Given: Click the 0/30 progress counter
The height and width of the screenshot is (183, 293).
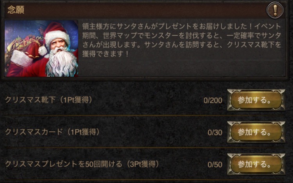Looking at the screenshot, I should [x=215, y=133].
